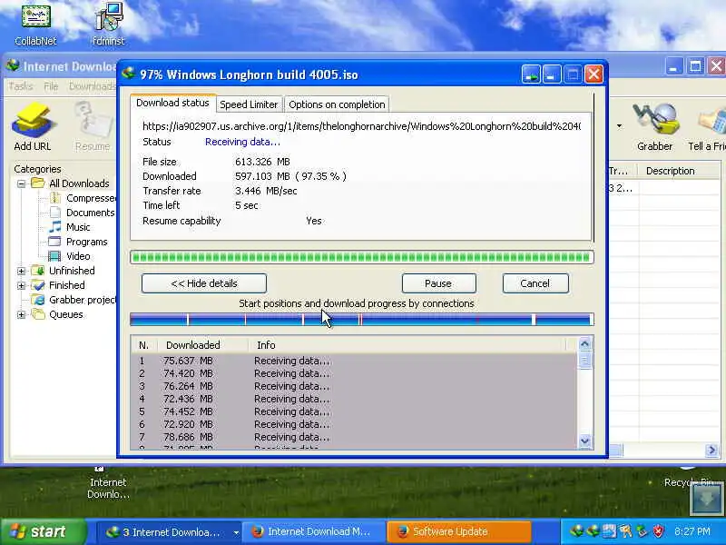Switch to Options on completion tab
Image resolution: width=726 pixels, height=545 pixels.
[337, 104]
